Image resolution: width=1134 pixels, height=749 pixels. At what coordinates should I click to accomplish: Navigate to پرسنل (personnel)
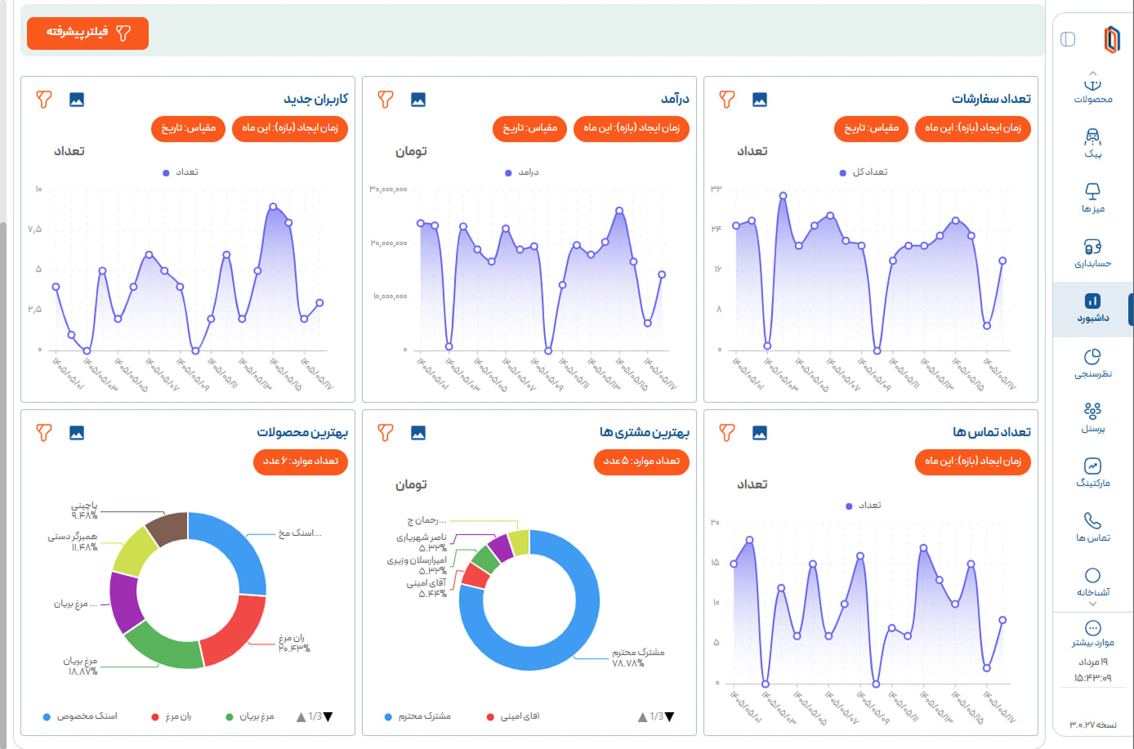click(1092, 419)
